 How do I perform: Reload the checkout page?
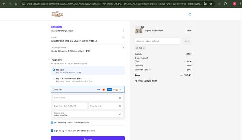click(16, 4)
